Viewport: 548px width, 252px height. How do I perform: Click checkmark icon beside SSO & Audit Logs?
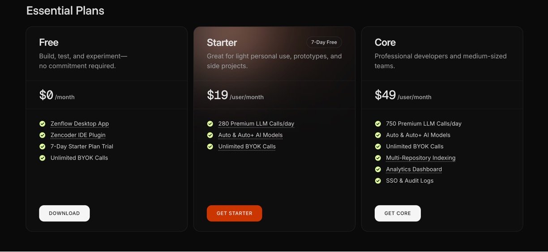point(378,181)
